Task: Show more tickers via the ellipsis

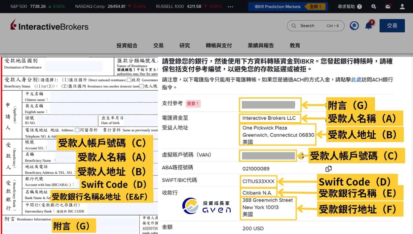Action: [231, 7]
